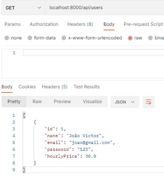Image resolution: width=164 pixels, height=177 pixels.
Task: Click the request URL field localhost:8000/api/users
Action: click(105, 8)
